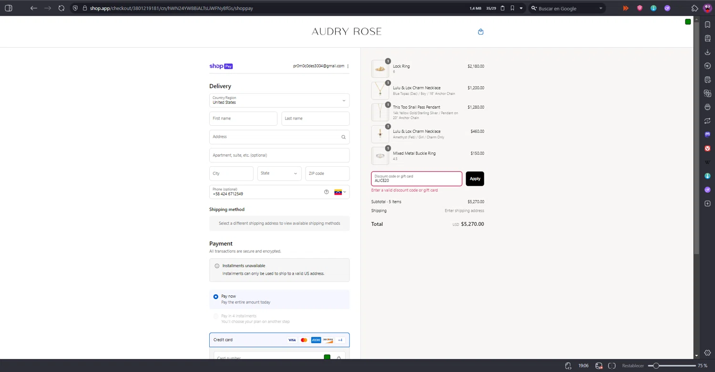Open the State dropdown
The image size is (715, 372).
click(279, 173)
